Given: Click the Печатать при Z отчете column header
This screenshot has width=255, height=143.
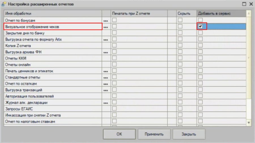Looking at the screenshot, I should 139,14.
